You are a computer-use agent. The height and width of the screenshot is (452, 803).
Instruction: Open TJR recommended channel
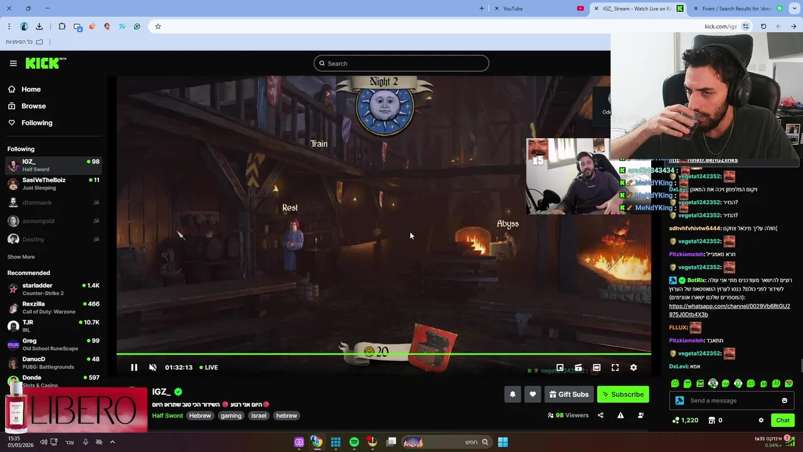(x=53, y=326)
